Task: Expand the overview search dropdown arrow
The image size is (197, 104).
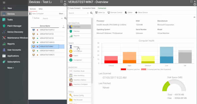Action: point(88,13)
